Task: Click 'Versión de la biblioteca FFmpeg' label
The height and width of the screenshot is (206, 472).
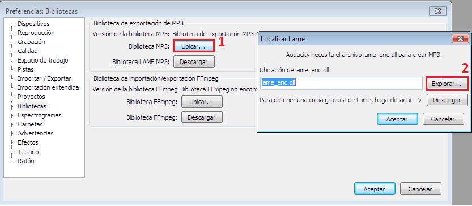Action: (135, 89)
